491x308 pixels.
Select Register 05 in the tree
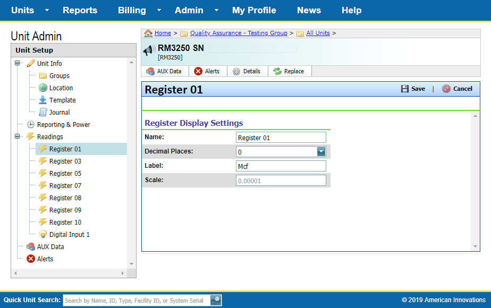[65, 173]
